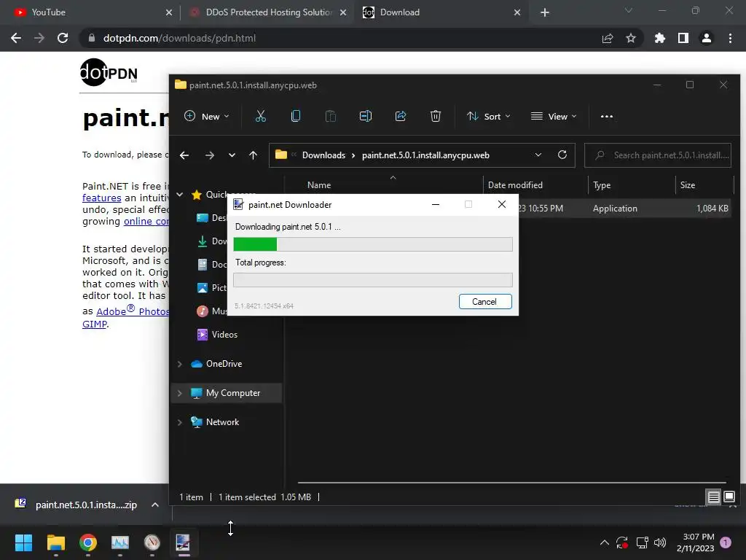Click the Explorer search box
The image size is (746, 560).
pyautogui.click(x=658, y=155)
